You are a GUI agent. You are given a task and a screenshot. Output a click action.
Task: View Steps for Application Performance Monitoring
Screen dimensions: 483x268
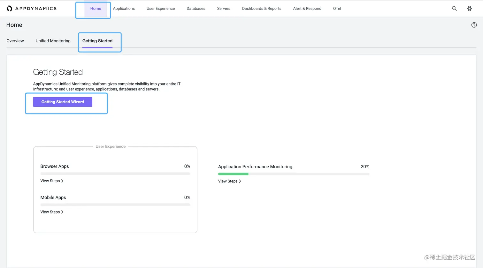point(229,181)
